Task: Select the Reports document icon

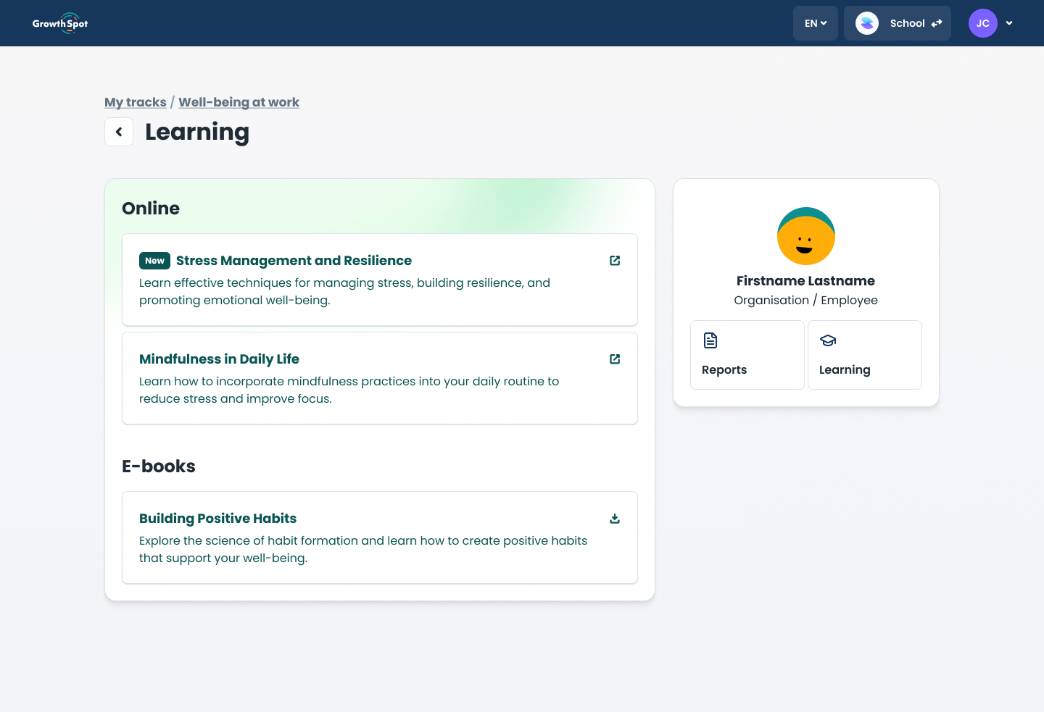Action: [710, 340]
